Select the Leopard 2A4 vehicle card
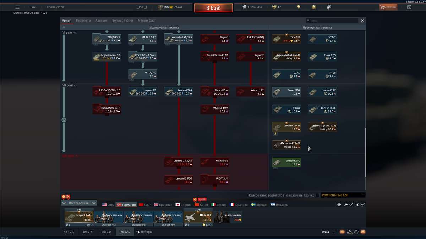426x239 pixels. pos(179,92)
